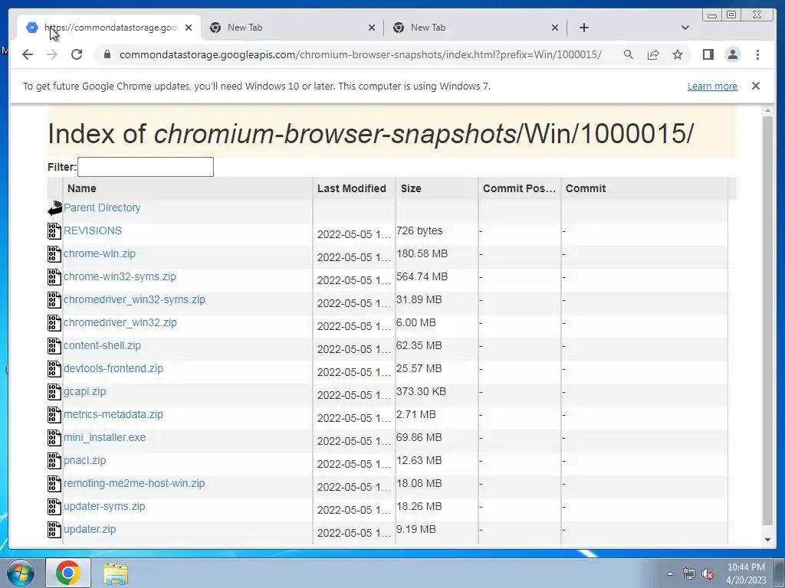This screenshot has height=588, width=785.
Task: Download gcapi.zip
Action: tap(84, 391)
